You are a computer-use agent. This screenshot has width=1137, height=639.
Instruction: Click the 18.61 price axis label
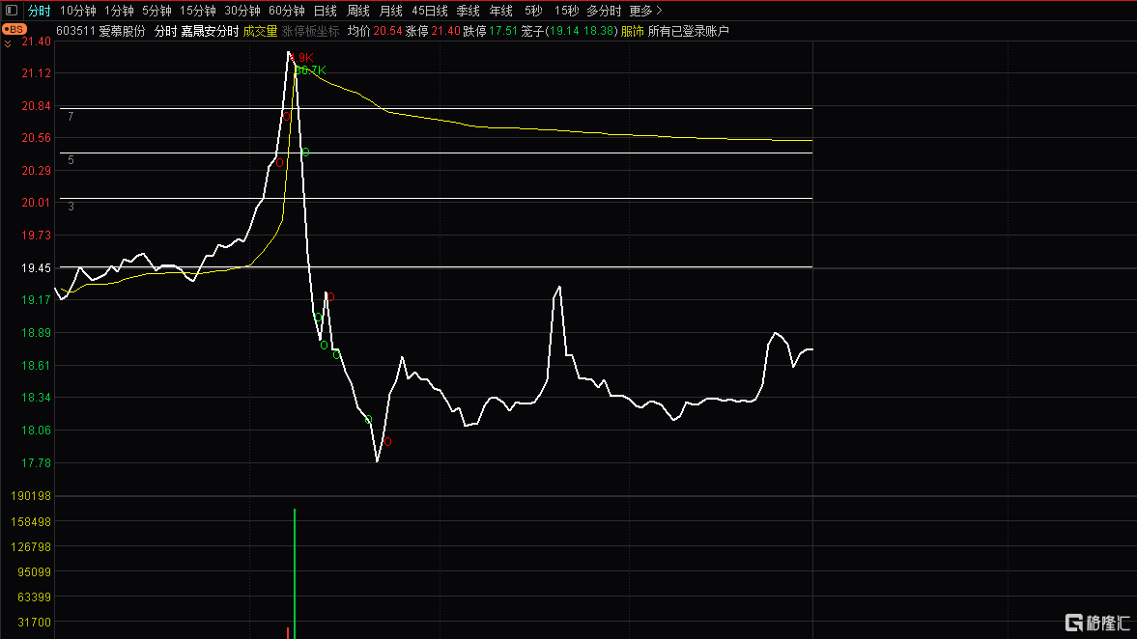pyautogui.click(x=37, y=366)
